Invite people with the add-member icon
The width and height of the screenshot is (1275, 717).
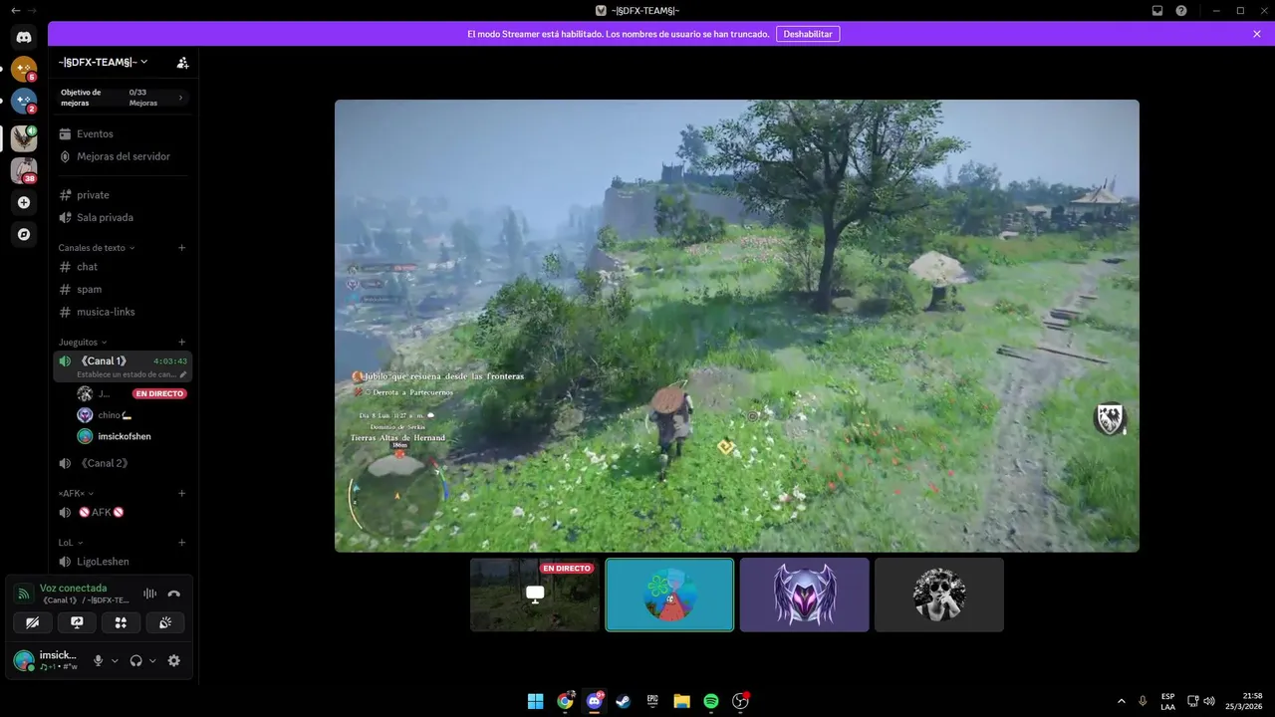pyautogui.click(x=182, y=62)
